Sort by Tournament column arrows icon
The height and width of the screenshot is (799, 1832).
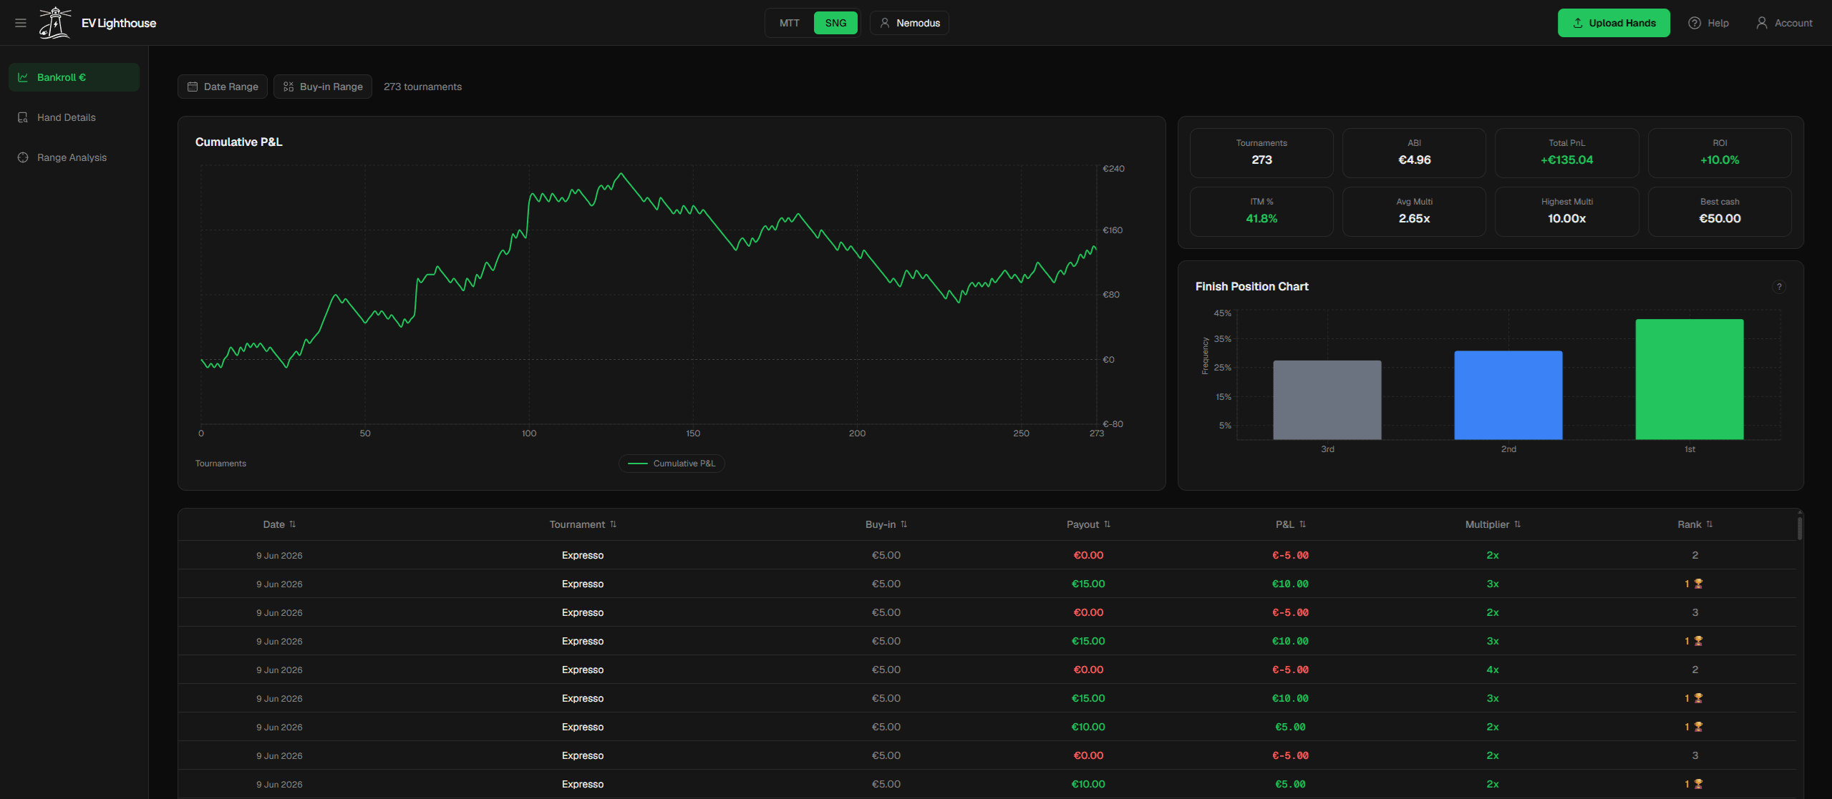614,524
